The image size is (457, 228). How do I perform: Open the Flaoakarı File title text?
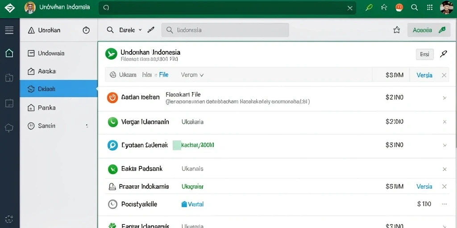point(183,94)
